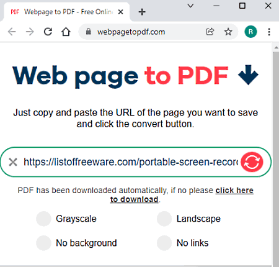Click the scrollbar up arrow
The height and width of the screenshot is (267, 279).
pos(276,48)
